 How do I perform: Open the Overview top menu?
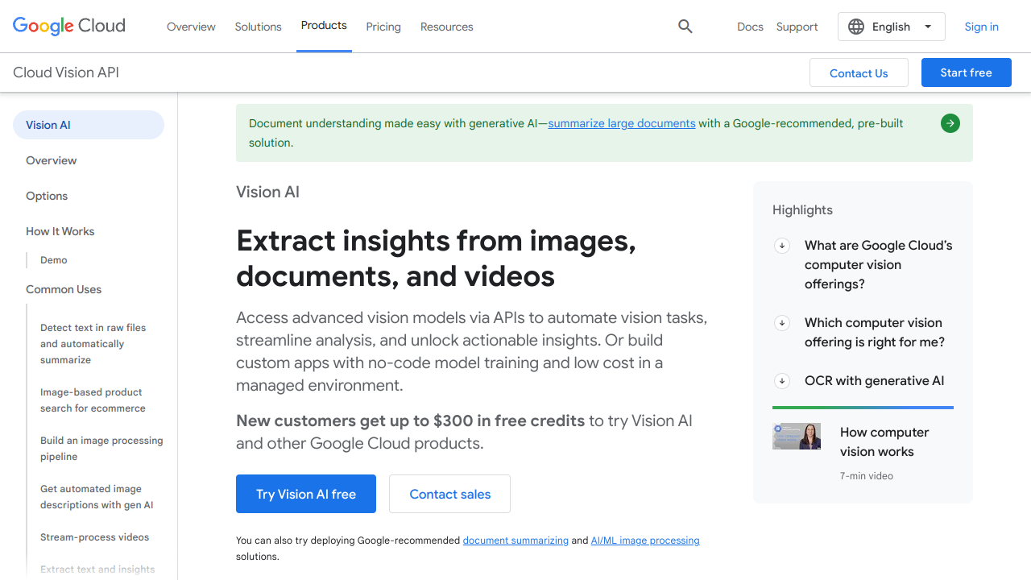pyautogui.click(x=191, y=27)
